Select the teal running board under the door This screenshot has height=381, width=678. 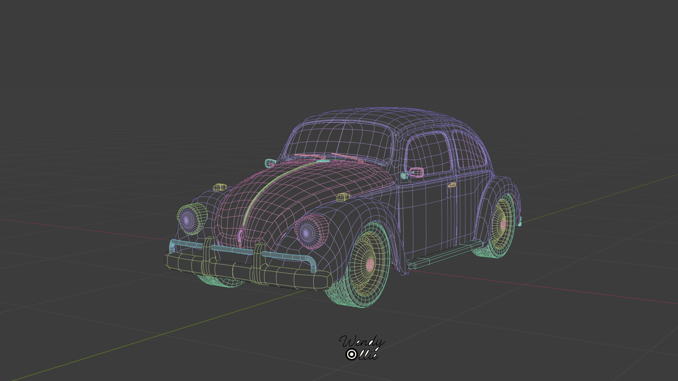(445, 255)
